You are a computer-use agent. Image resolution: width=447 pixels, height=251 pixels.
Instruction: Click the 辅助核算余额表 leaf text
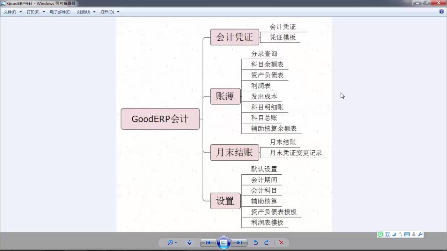point(274,129)
